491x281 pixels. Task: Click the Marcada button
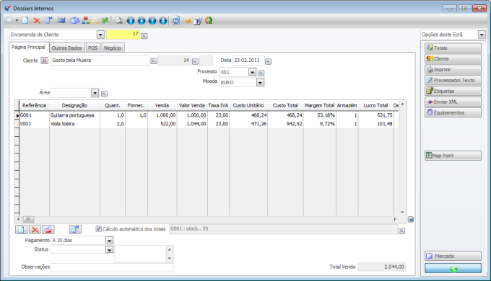coord(453,256)
